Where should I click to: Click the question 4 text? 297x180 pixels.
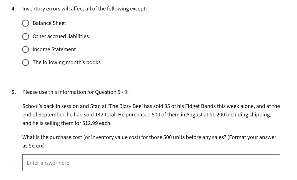click(85, 8)
